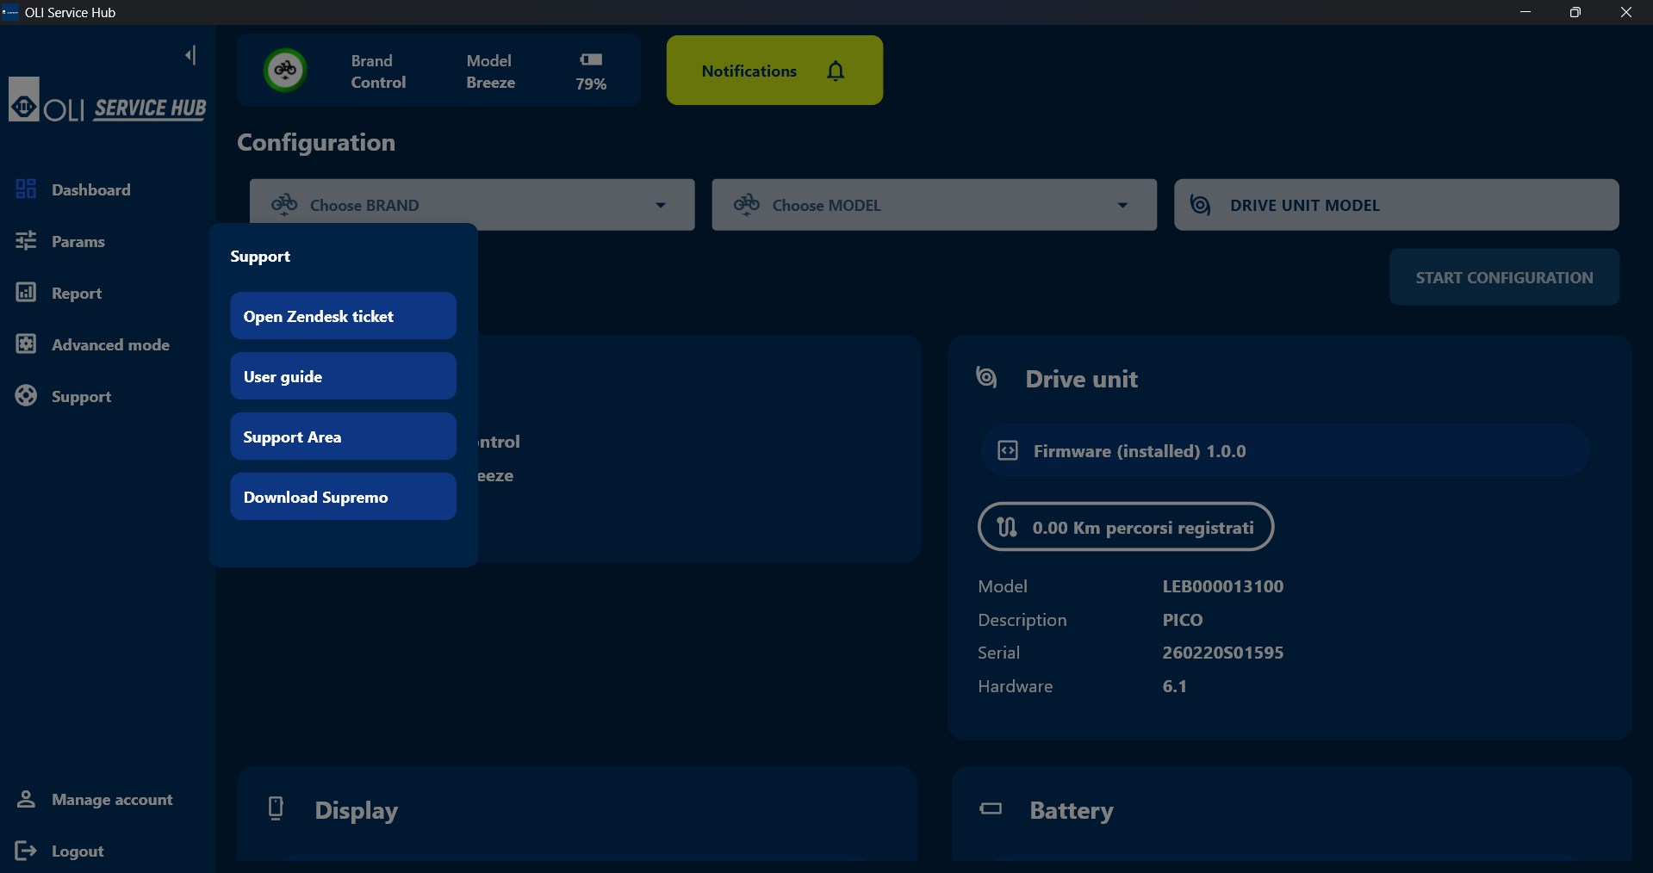The width and height of the screenshot is (1653, 873).
Task: Switch to Advanced mode
Action: coord(110,344)
